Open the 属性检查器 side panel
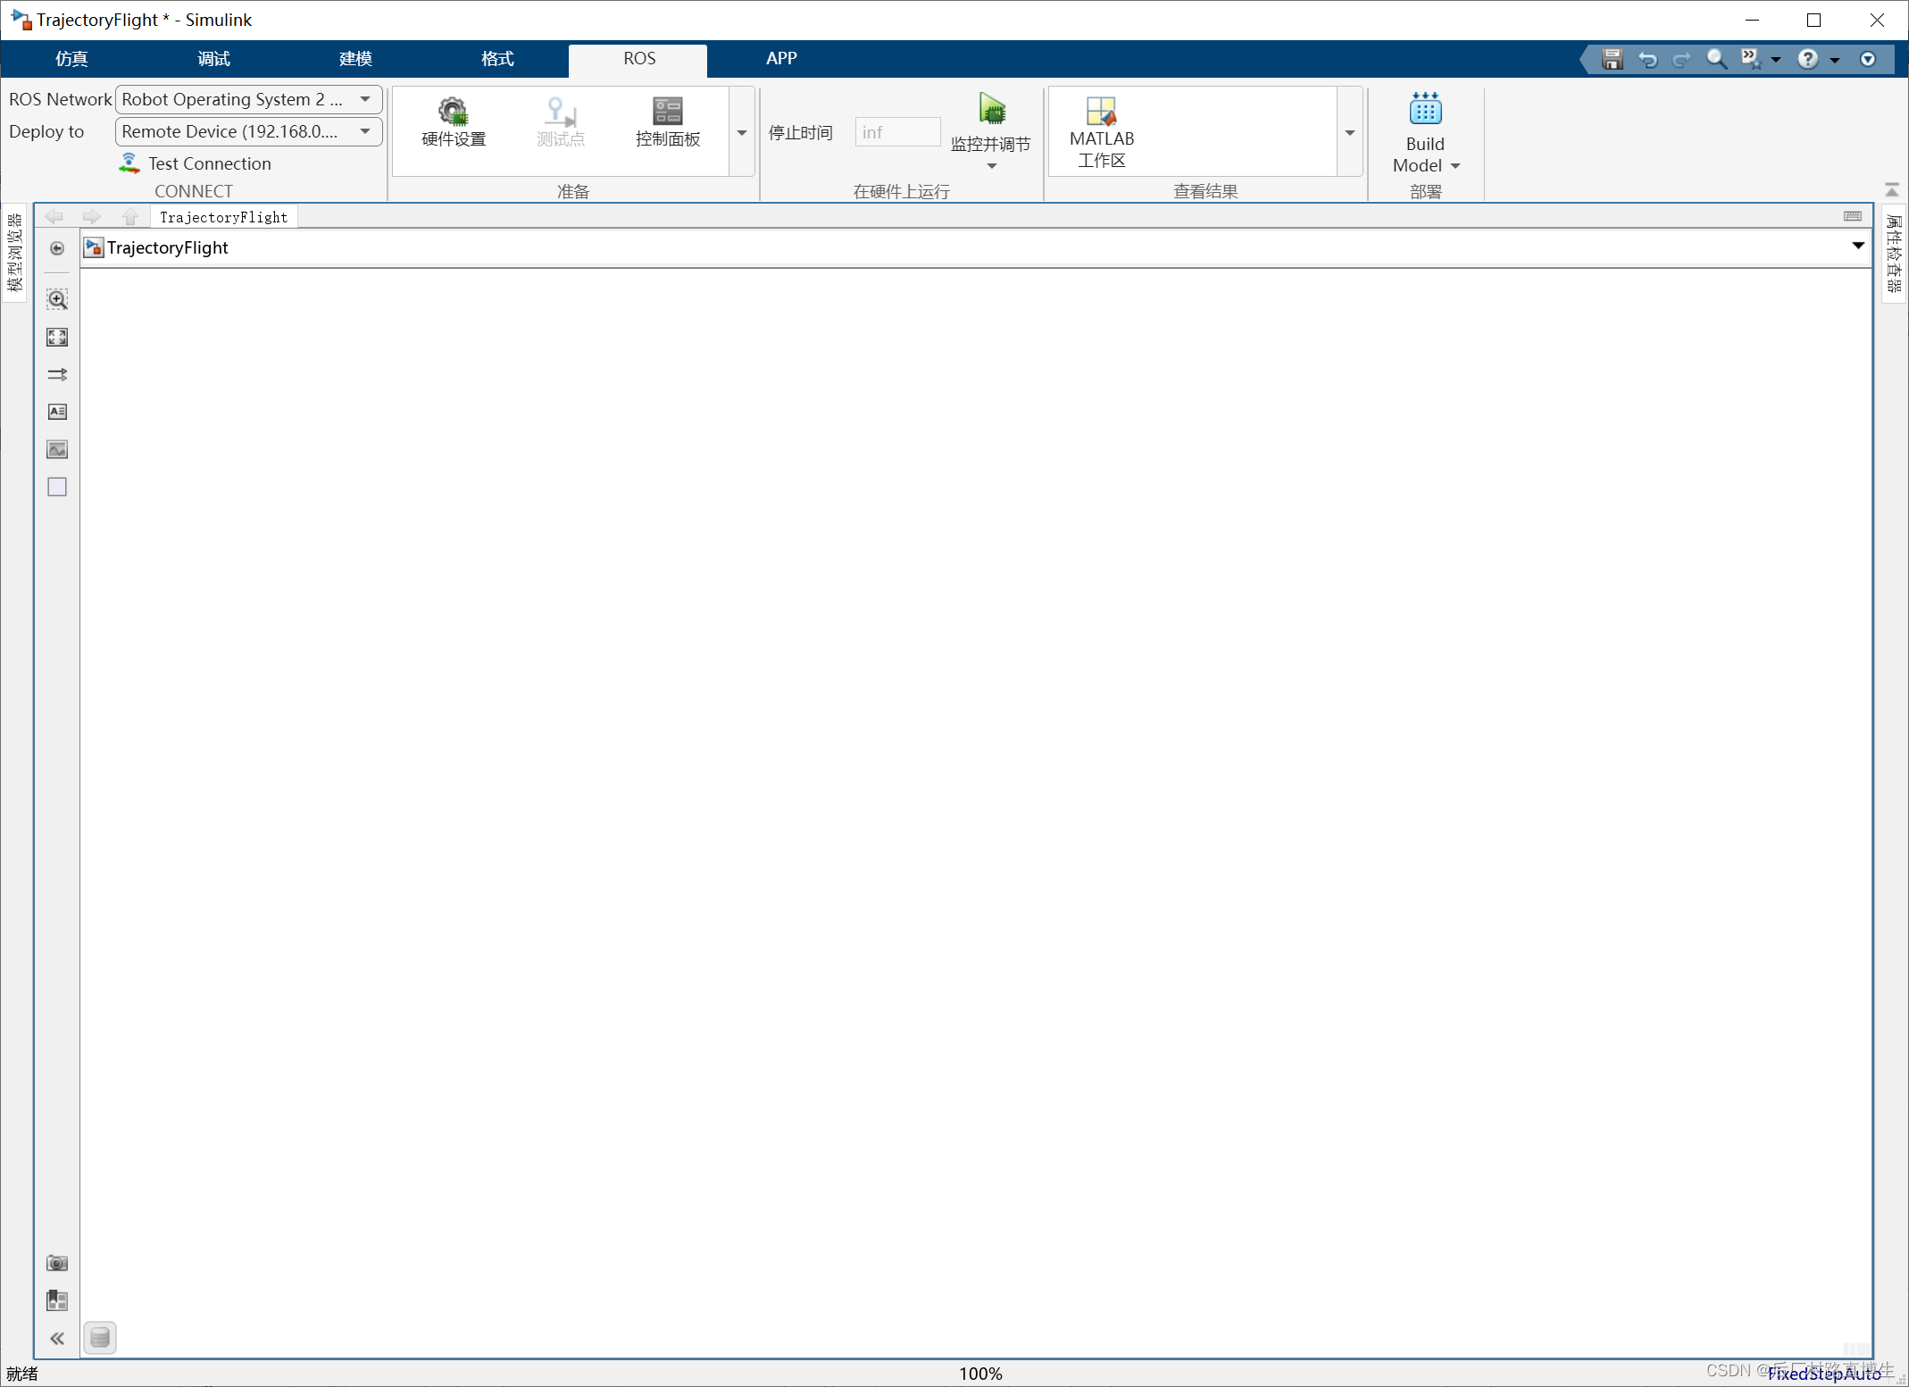The image size is (1909, 1387). pyautogui.click(x=1894, y=253)
